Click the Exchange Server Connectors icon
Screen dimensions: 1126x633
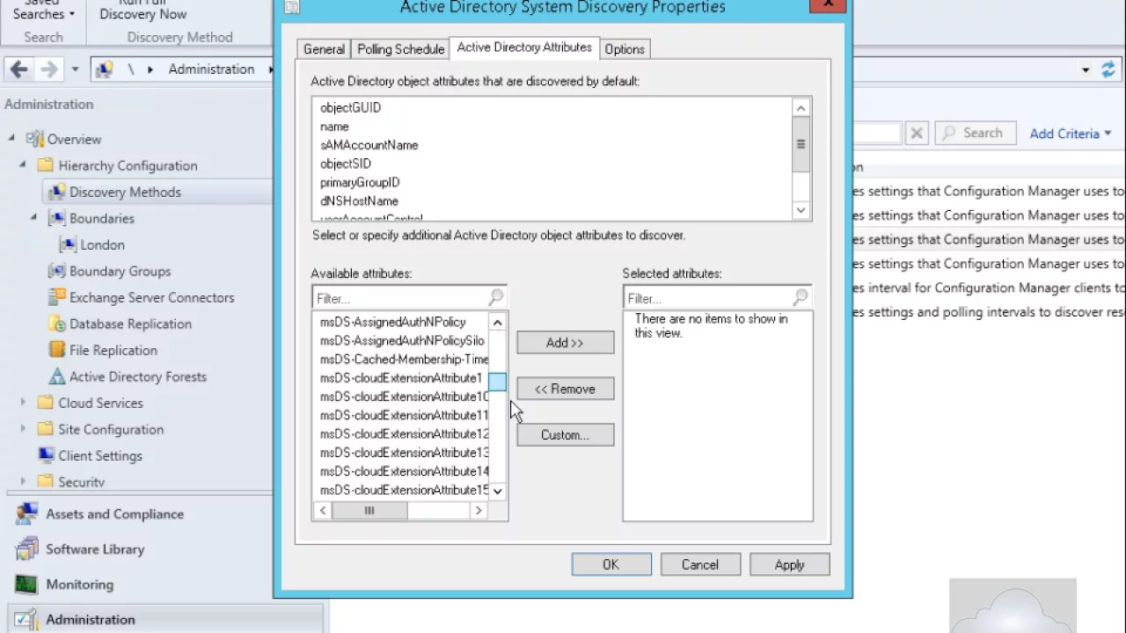tap(57, 297)
